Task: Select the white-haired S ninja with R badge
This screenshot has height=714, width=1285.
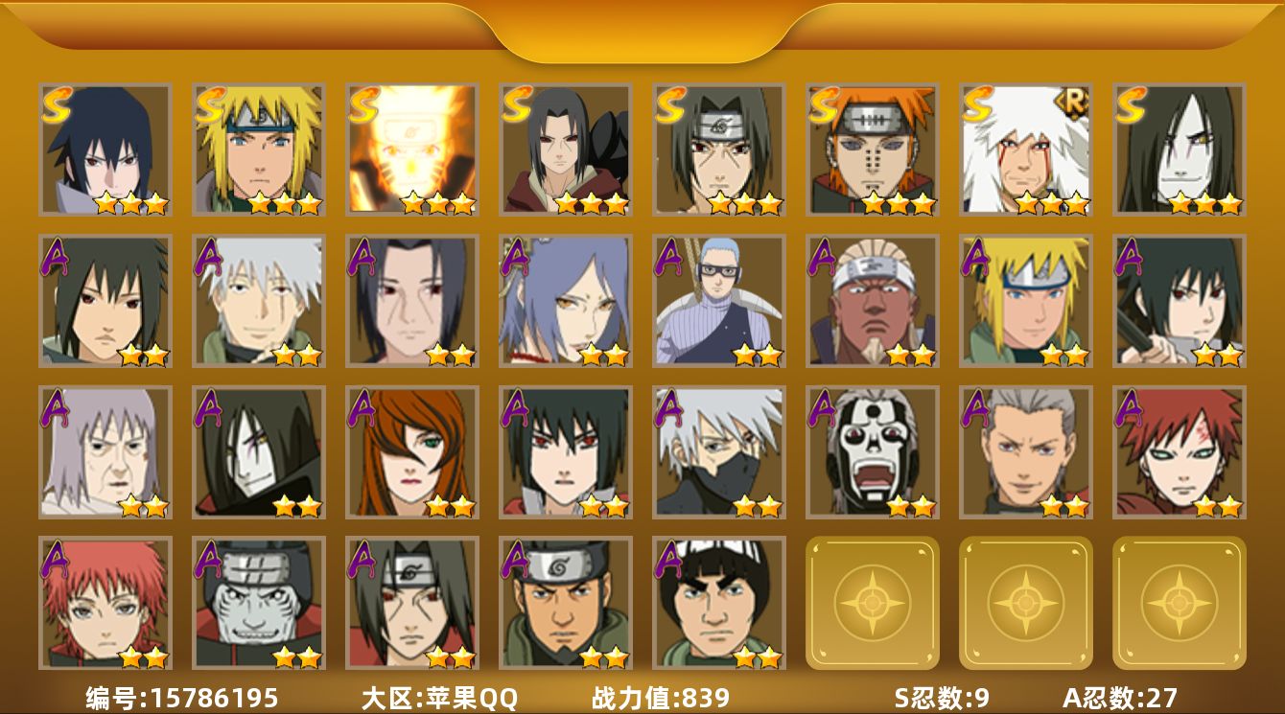Action: point(1026,150)
